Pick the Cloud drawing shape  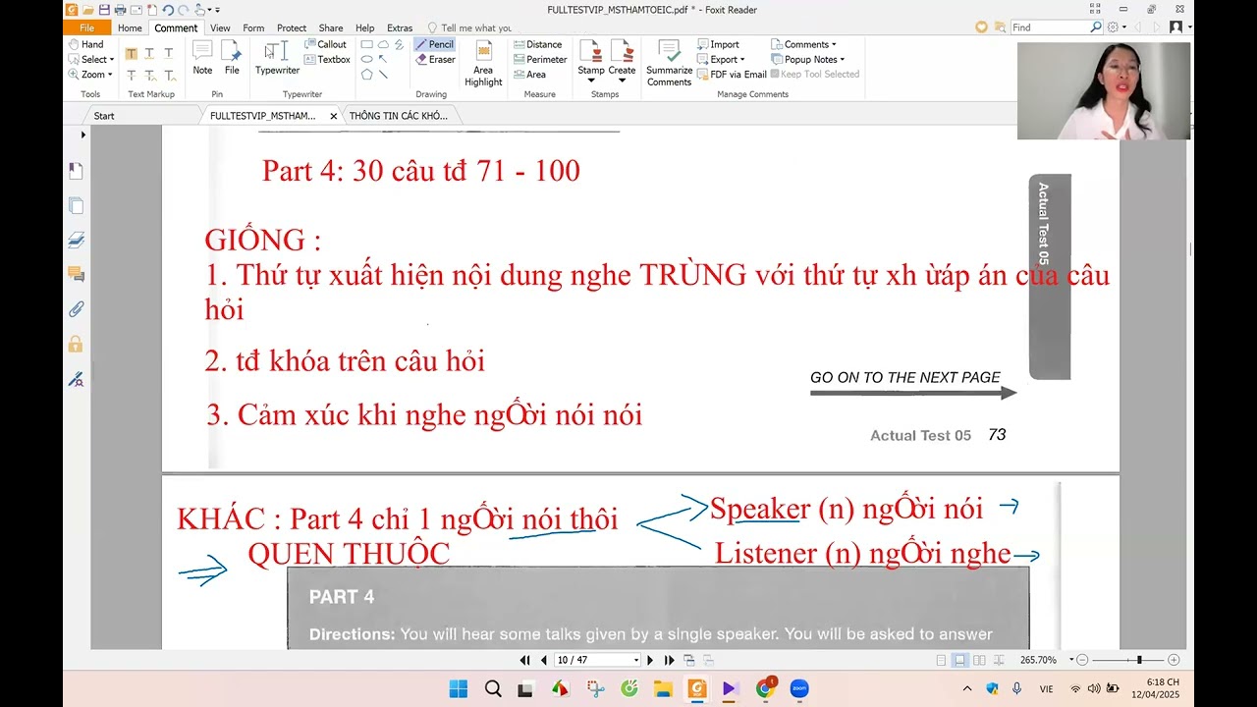point(383,44)
